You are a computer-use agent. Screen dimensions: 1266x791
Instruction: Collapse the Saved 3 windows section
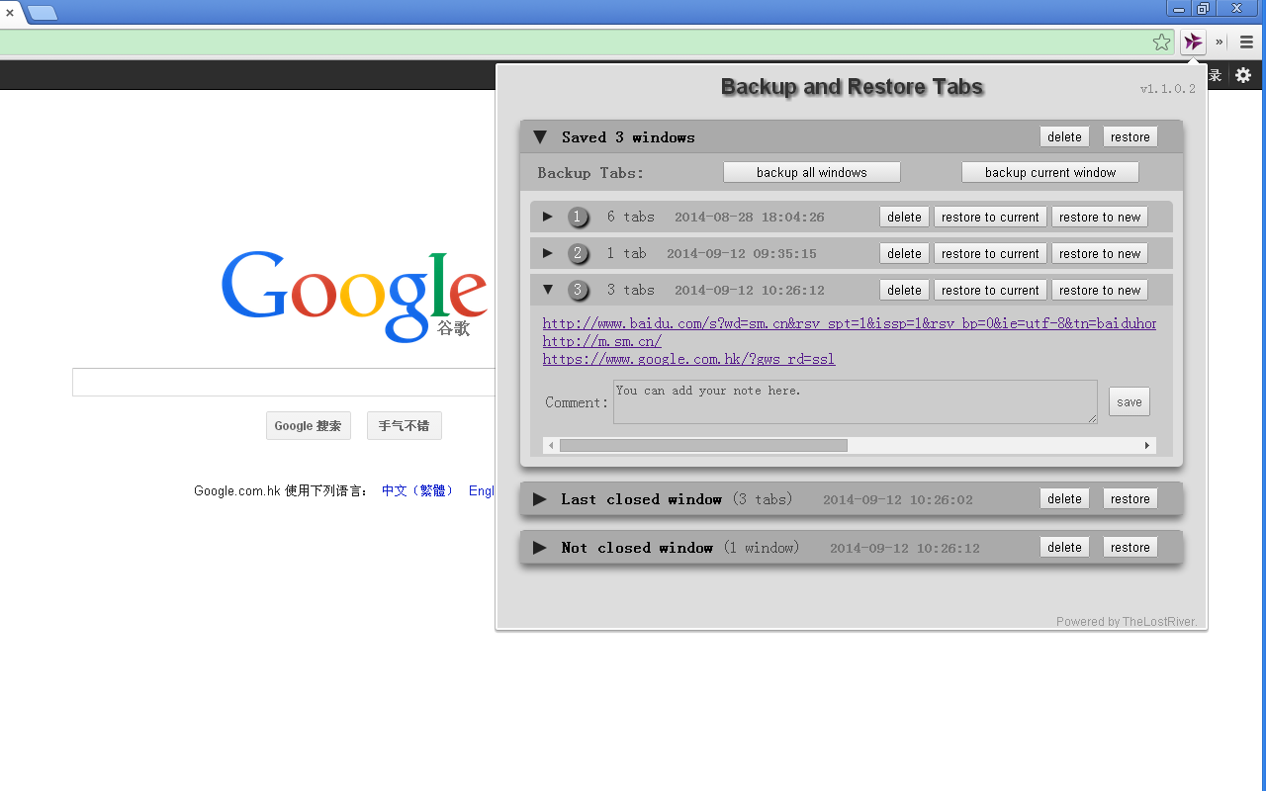(x=540, y=137)
